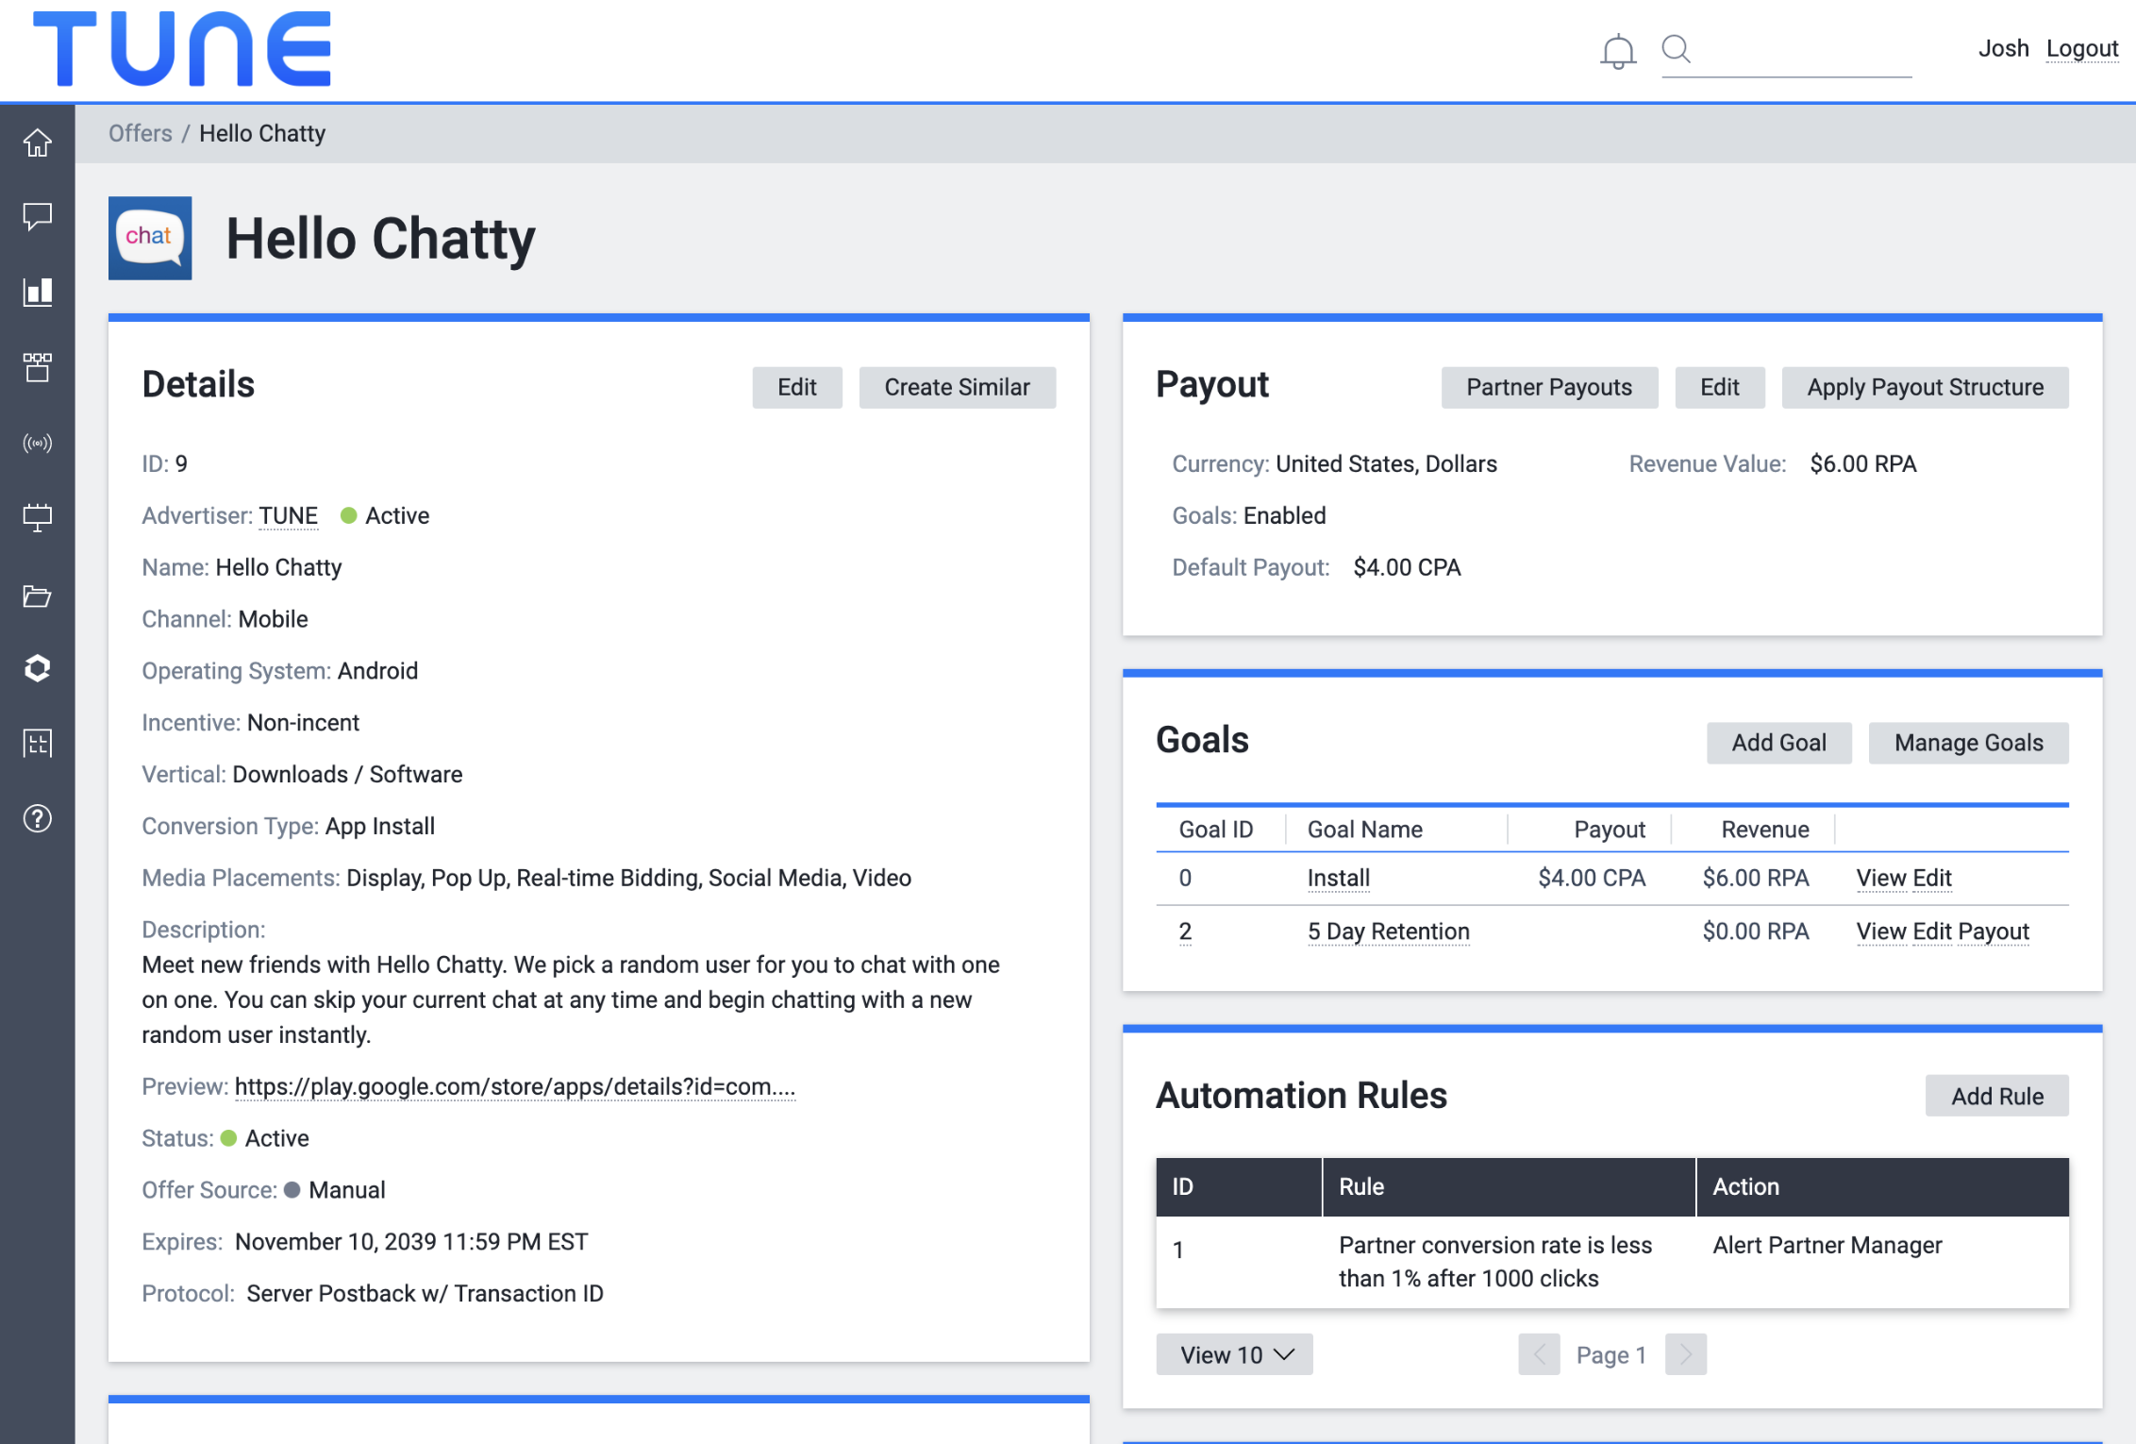Expand the View 10 dropdown

[1234, 1354]
